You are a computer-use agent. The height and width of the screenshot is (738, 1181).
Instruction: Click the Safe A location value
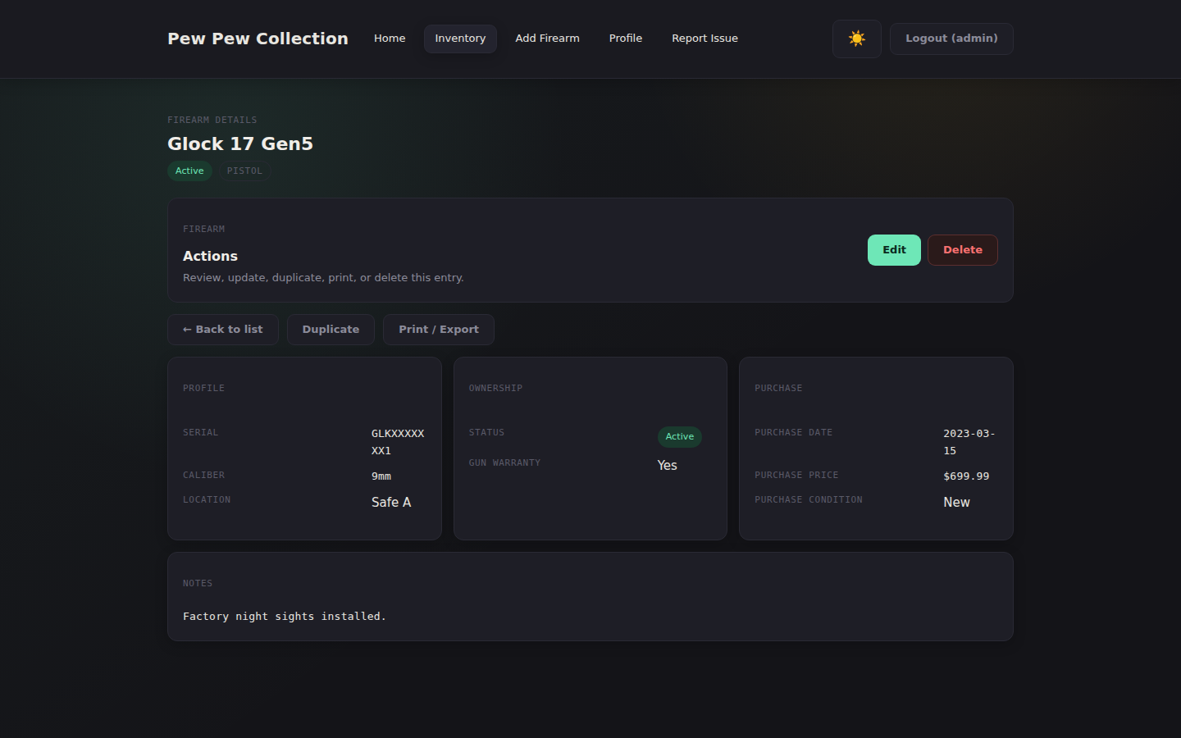click(x=391, y=502)
